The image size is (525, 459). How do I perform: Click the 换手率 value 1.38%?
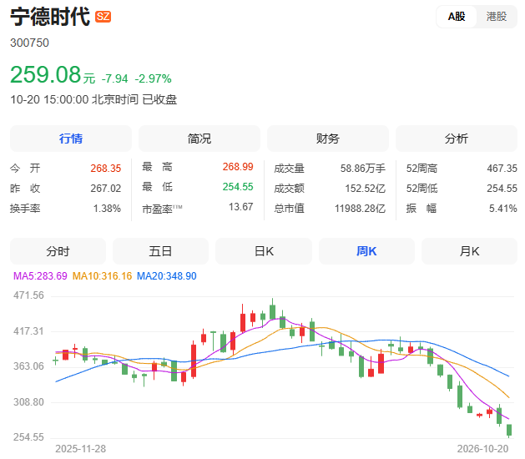coord(107,209)
